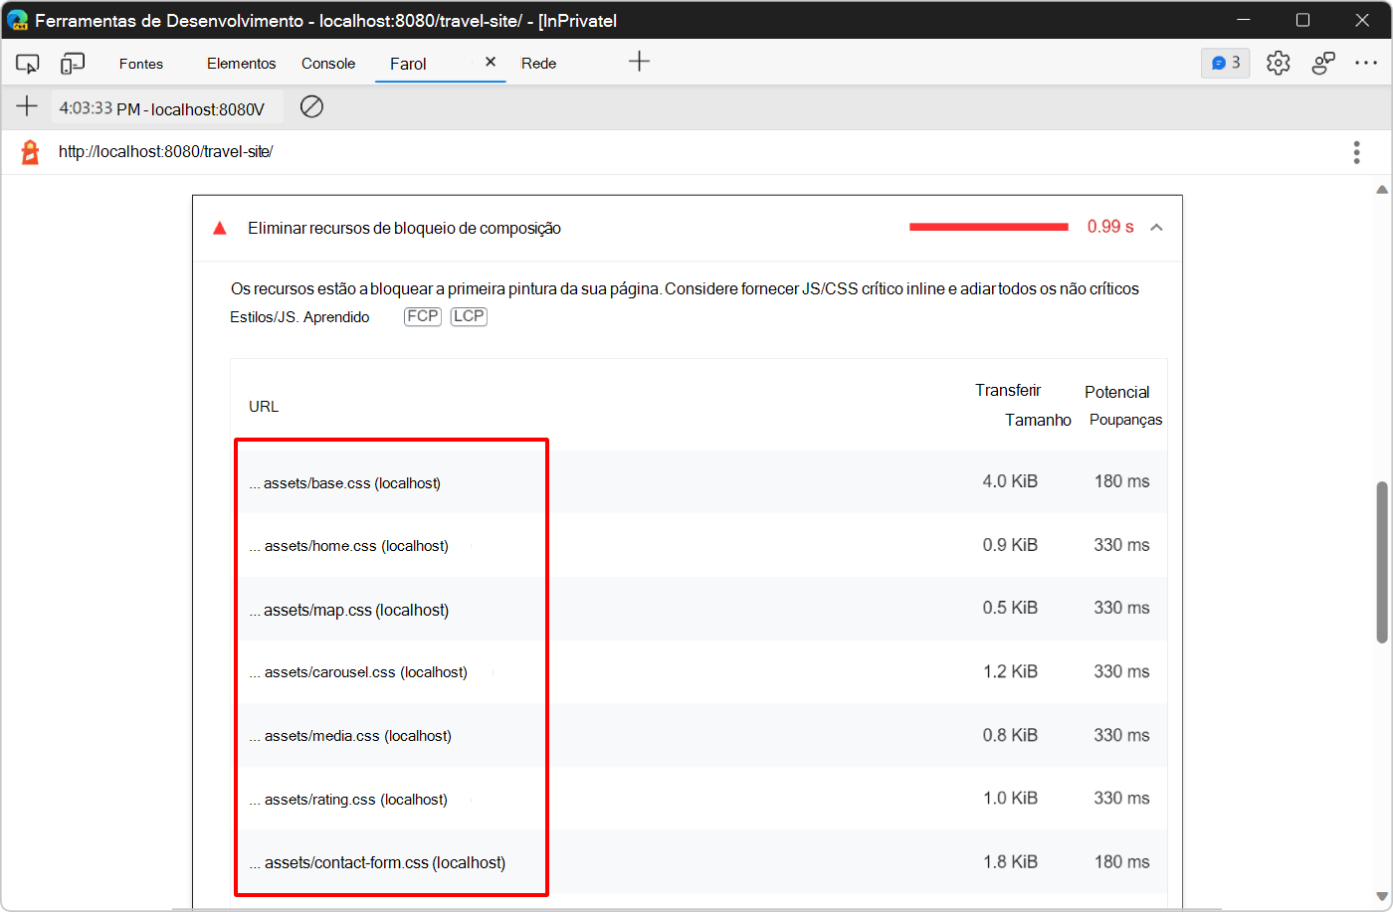Open the Rede tab
Image resolution: width=1393 pixels, height=912 pixels.
tap(538, 62)
